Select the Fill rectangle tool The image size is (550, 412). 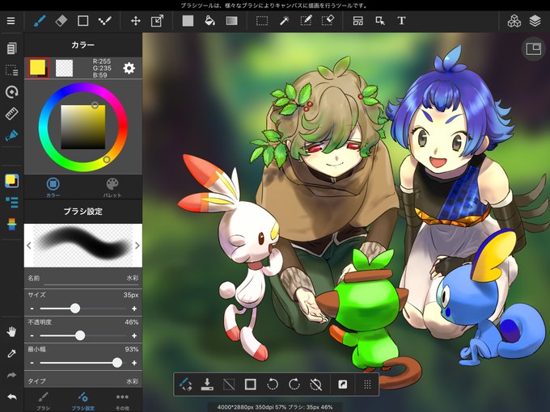188,21
